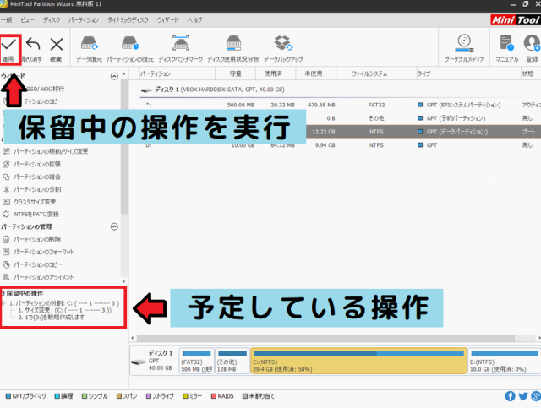Select パーティションのアライメント align option
The height and width of the screenshot is (408, 541).
point(38,277)
